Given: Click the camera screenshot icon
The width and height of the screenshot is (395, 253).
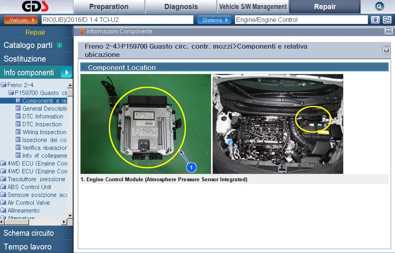Looking at the screenshot, I should click(375, 20).
